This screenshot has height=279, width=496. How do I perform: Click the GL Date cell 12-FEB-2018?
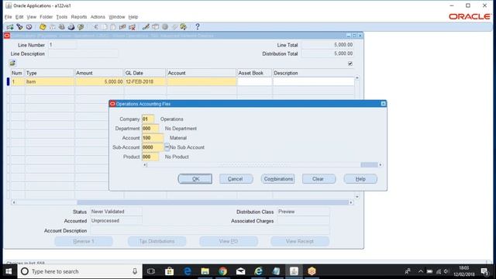(145, 81)
